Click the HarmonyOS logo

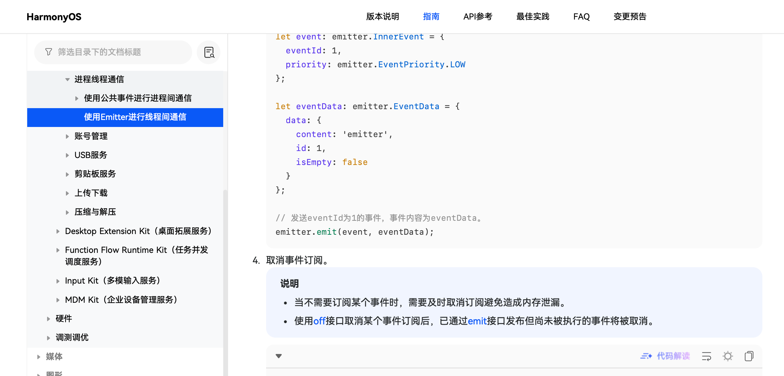click(54, 17)
